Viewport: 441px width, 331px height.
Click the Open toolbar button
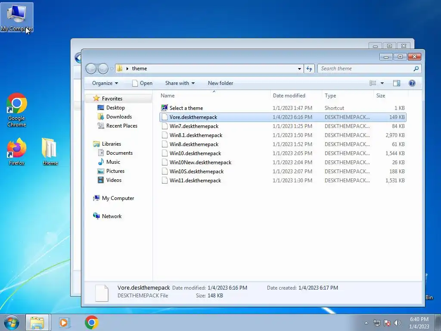(142, 83)
